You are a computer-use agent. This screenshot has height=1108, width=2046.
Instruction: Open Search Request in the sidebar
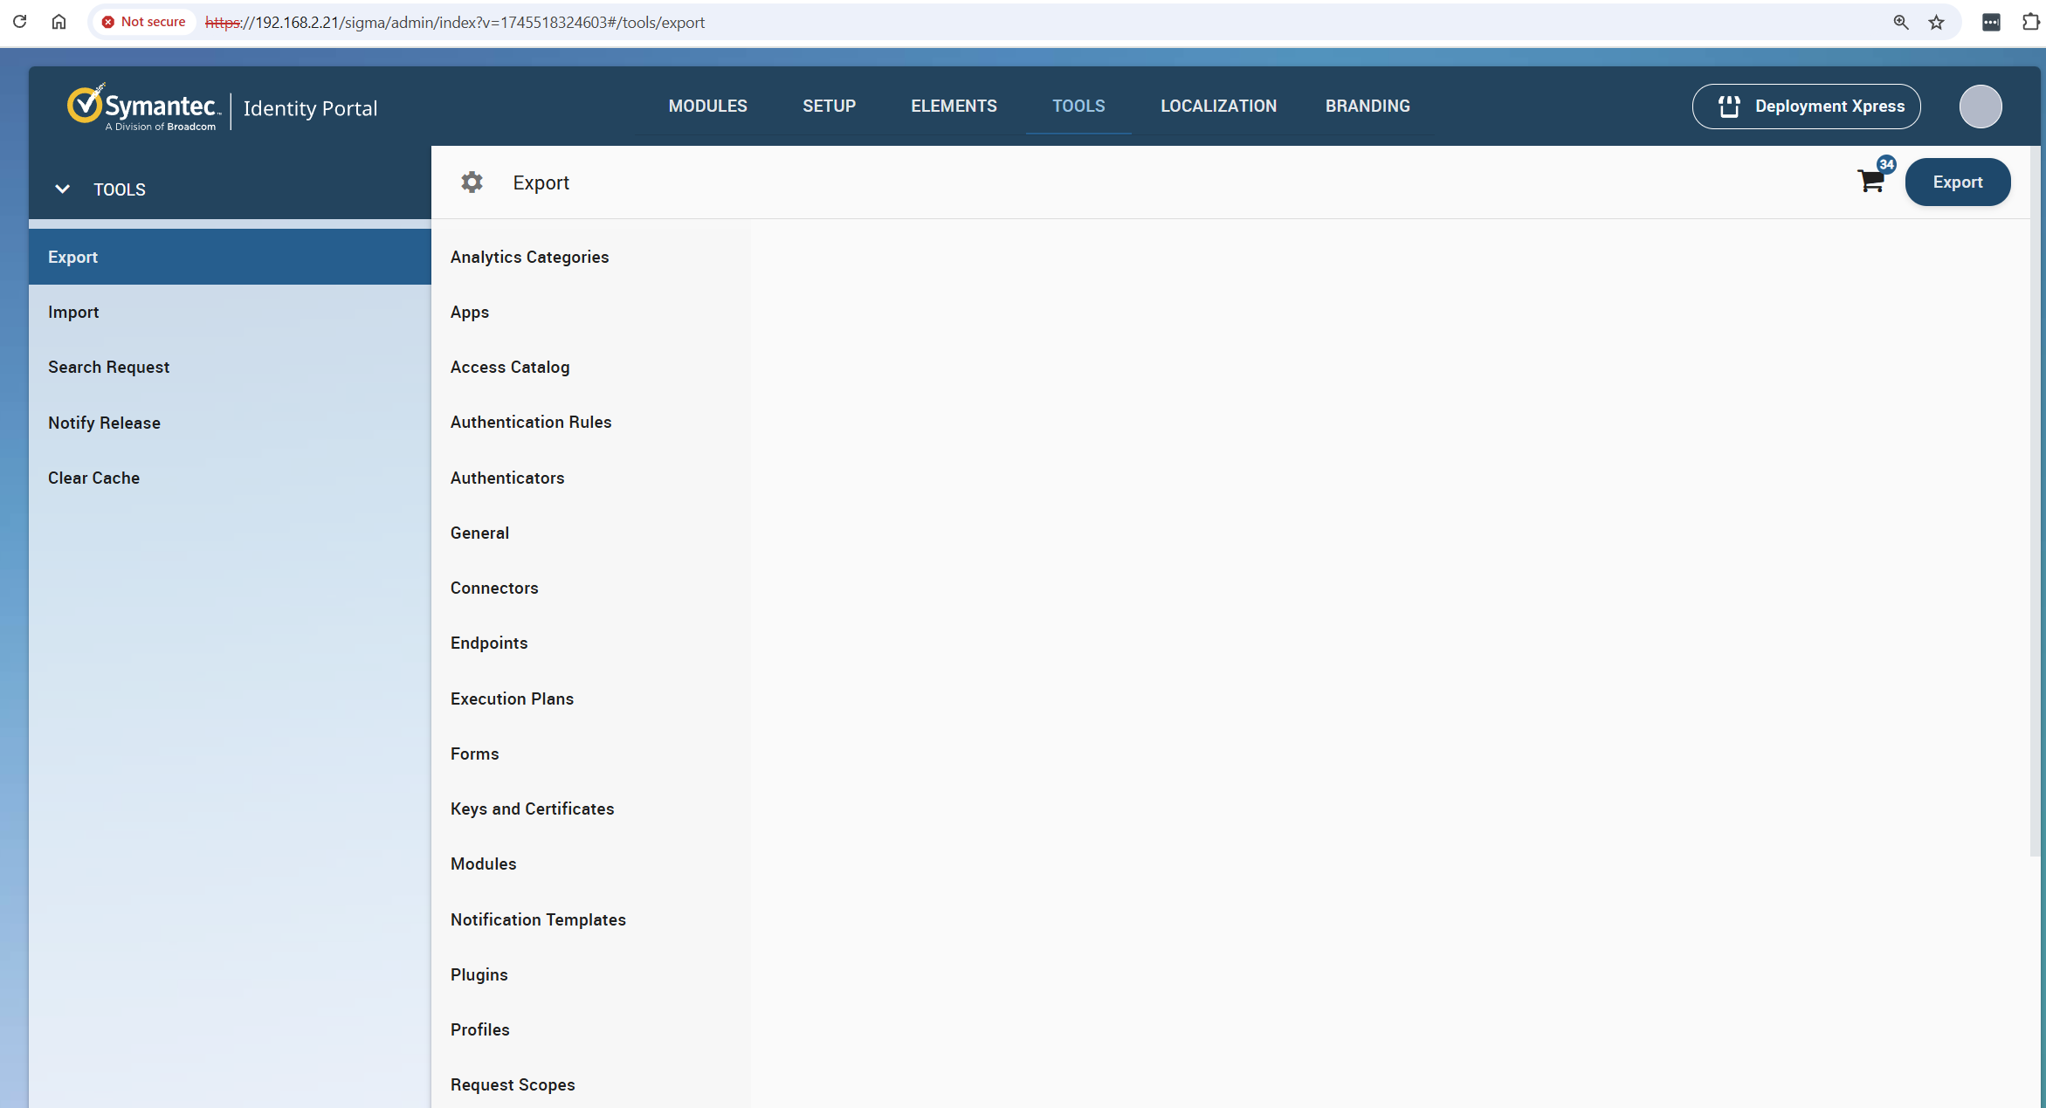point(230,367)
